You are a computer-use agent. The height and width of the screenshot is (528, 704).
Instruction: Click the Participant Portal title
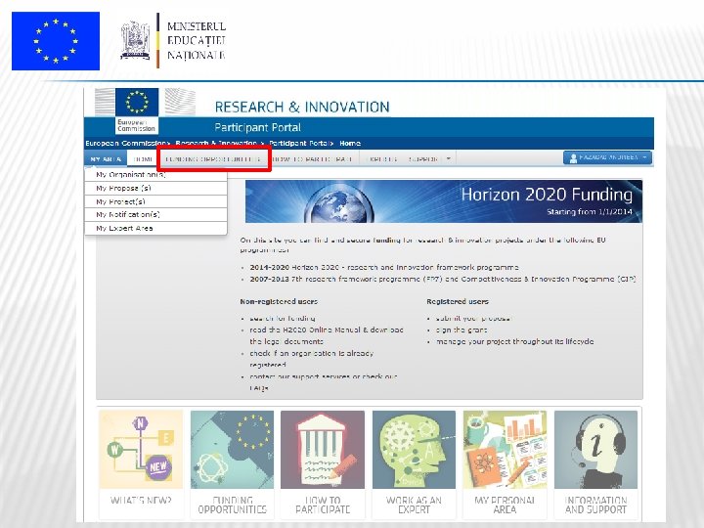(x=257, y=127)
